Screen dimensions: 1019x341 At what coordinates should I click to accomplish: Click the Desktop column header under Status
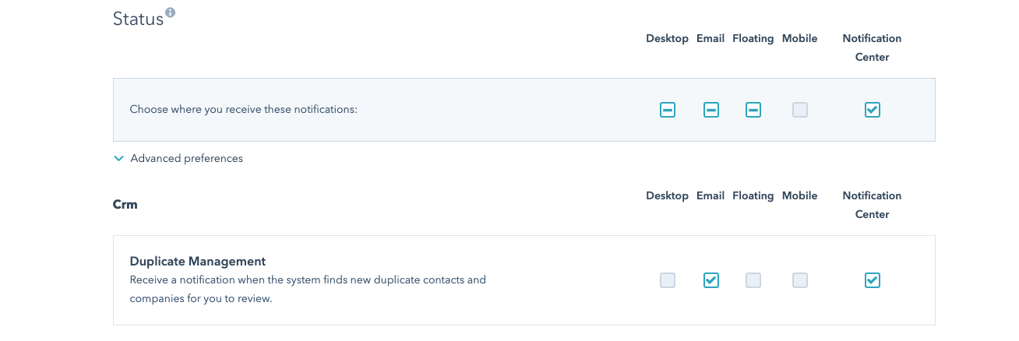668,38
